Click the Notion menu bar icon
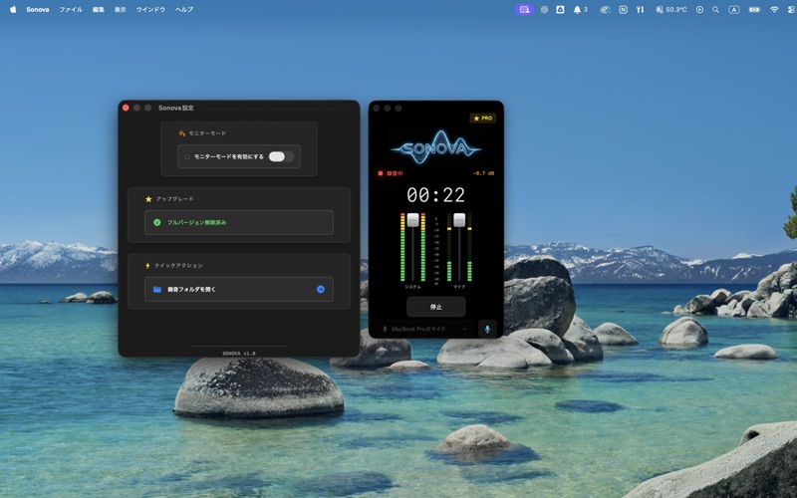This screenshot has width=797, height=498. (623, 9)
